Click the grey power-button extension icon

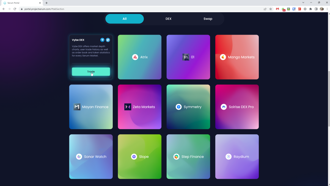pyautogui.click(x=305, y=9)
